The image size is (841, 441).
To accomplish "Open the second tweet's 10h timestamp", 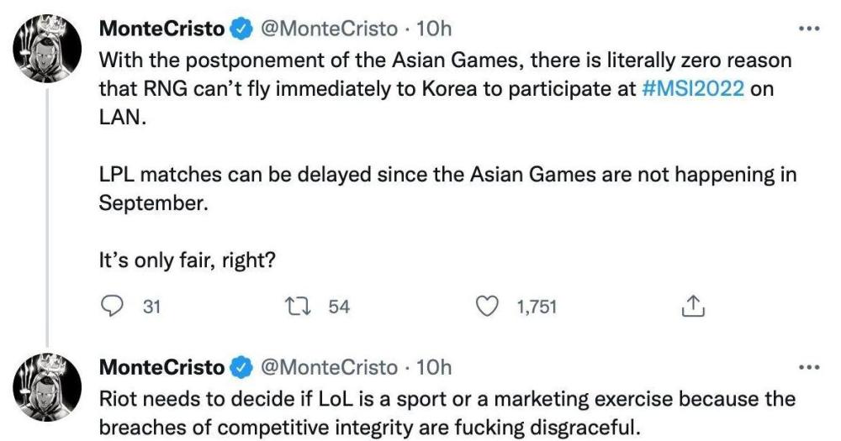I will (434, 367).
